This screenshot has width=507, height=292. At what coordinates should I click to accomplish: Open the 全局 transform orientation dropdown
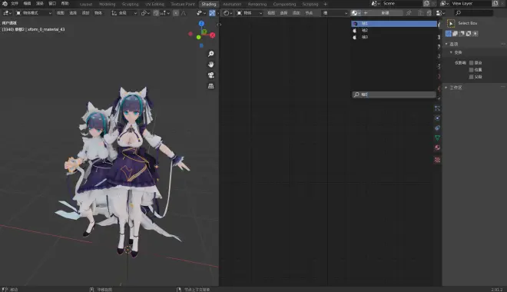tap(124, 13)
